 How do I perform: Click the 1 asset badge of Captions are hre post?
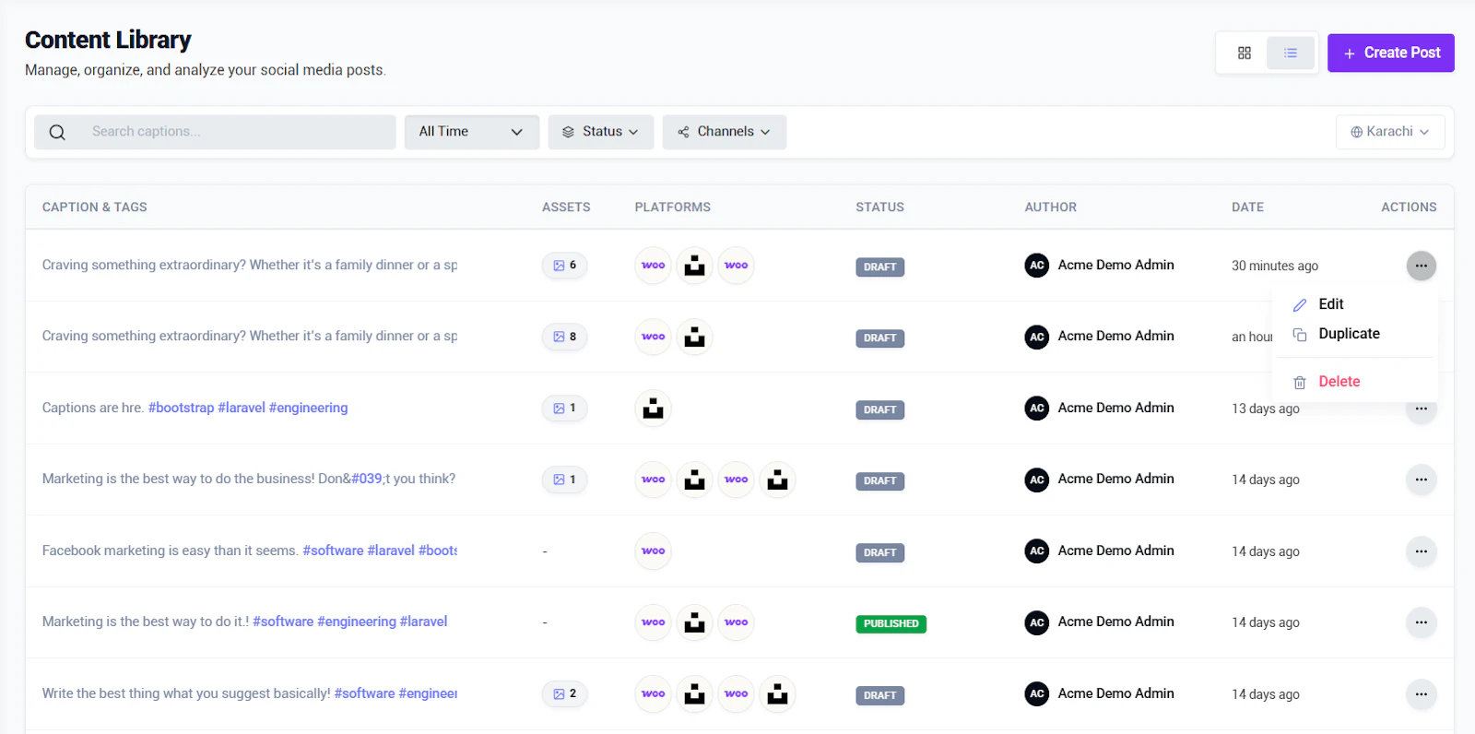(564, 408)
